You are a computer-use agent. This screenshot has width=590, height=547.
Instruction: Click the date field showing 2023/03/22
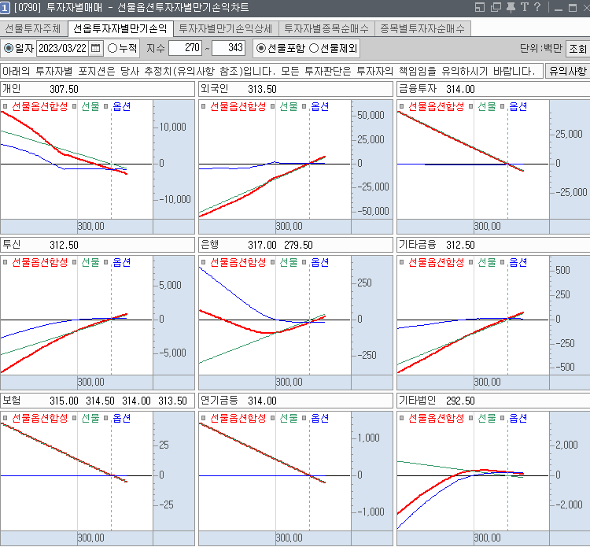coord(63,49)
